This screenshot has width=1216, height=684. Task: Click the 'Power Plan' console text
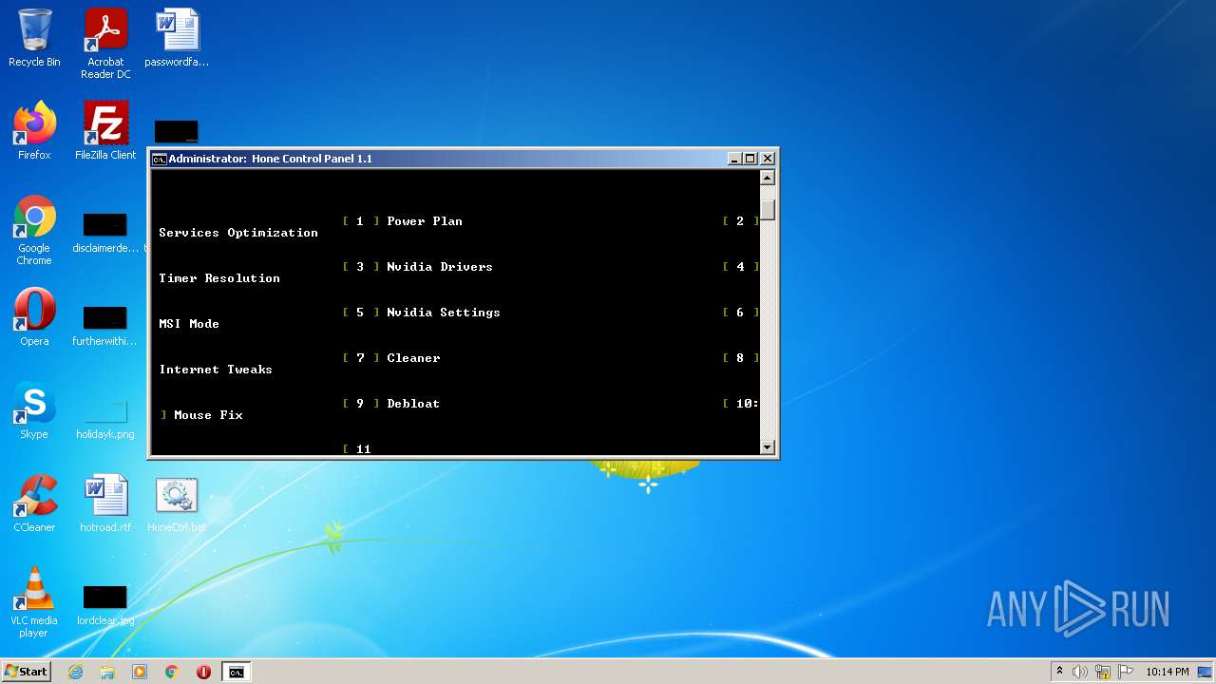pos(425,221)
